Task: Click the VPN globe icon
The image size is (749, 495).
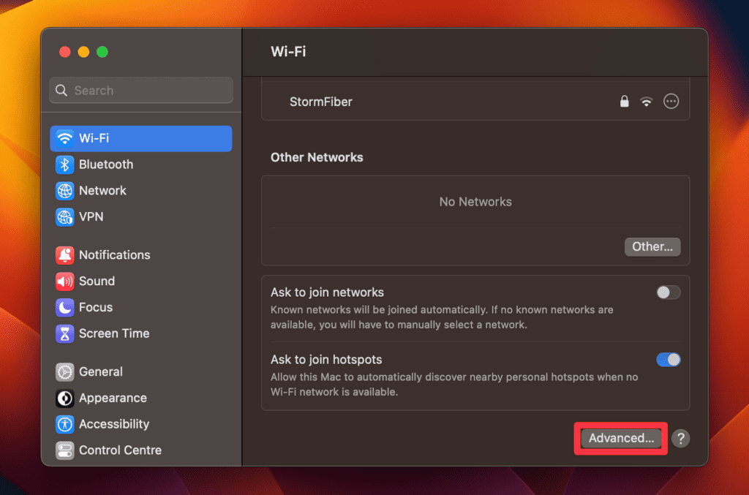Action: [x=65, y=217]
